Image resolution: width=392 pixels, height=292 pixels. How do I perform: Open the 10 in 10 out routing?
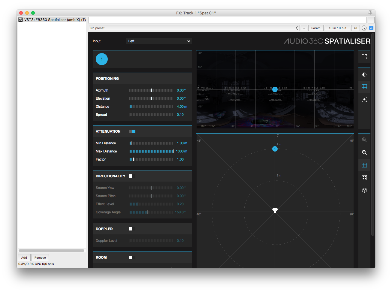pyautogui.click(x=337, y=28)
